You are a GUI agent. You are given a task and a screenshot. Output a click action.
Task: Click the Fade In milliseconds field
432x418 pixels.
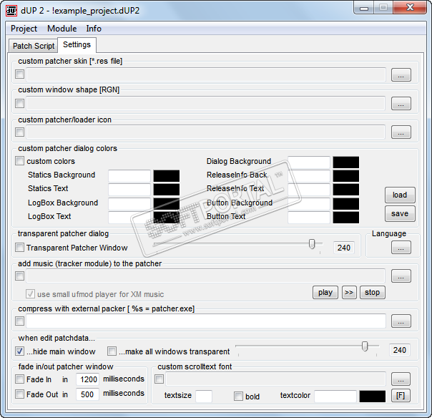pyautogui.click(x=87, y=379)
